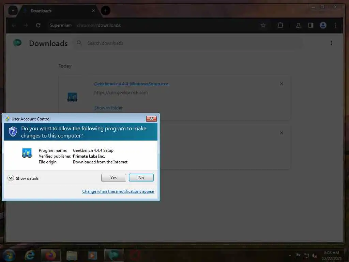Screen dimensions: 349x262
Task: Open network status tray icon
Action: (306, 256)
